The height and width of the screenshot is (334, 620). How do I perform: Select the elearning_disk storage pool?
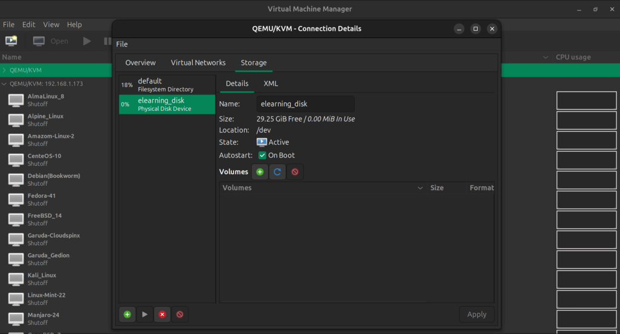pos(167,104)
